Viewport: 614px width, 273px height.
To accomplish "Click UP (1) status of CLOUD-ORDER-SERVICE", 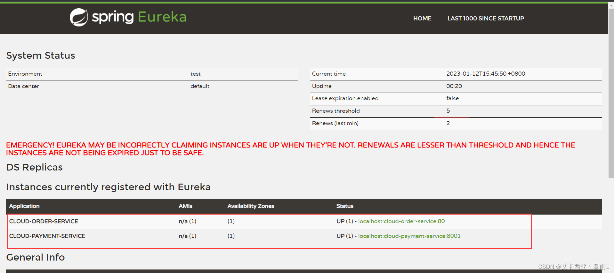I will point(345,221).
